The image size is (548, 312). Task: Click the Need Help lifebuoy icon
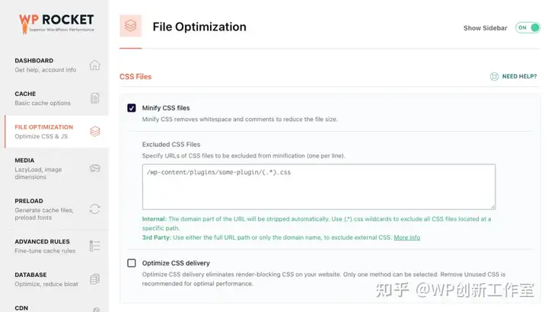click(x=494, y=77)
